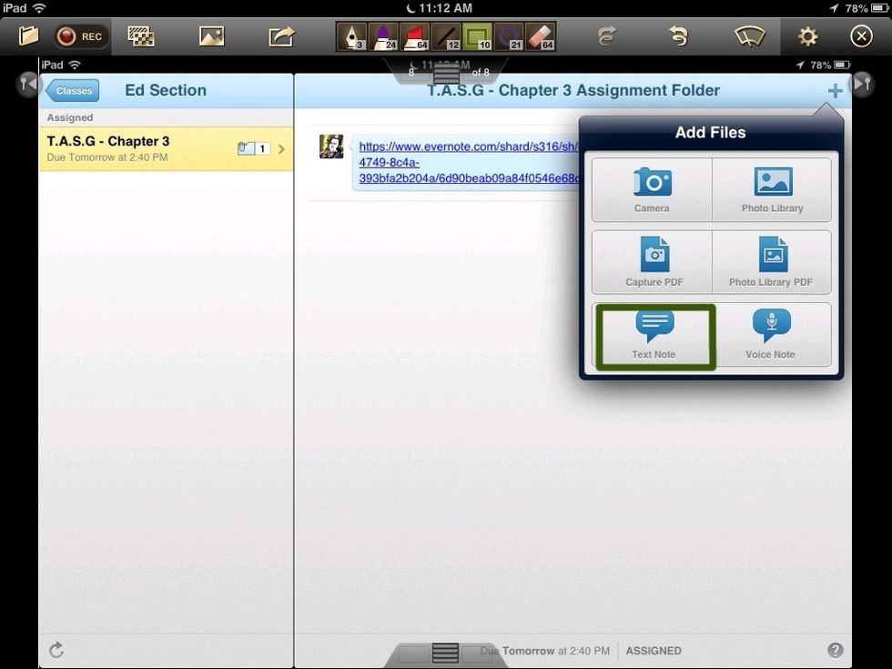
Task: Open help question mark icon
Action: point(835,650)
